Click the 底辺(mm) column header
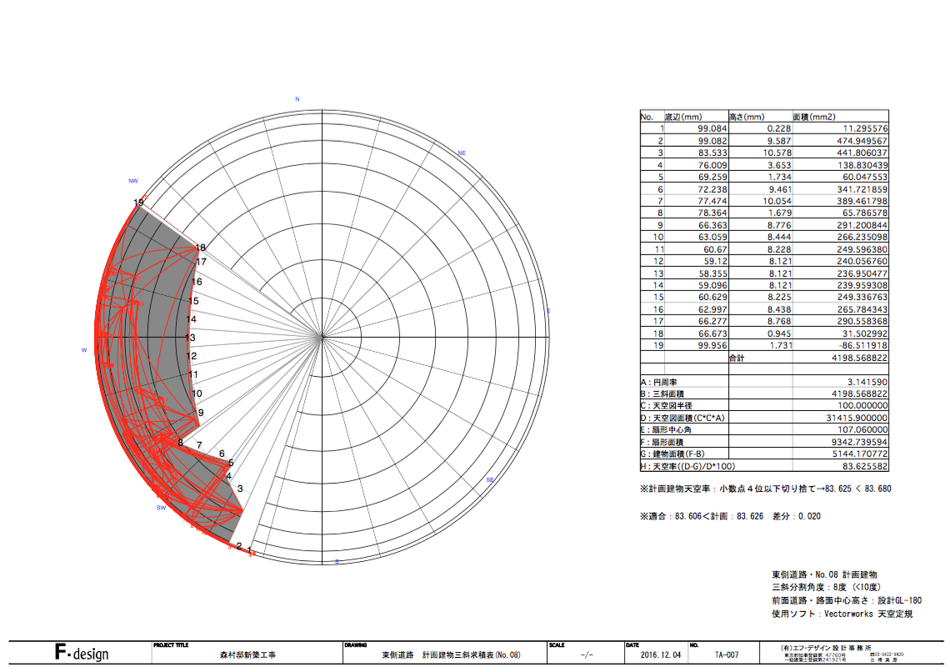Viewport: 950px width, 672px height. pos(684,117)
